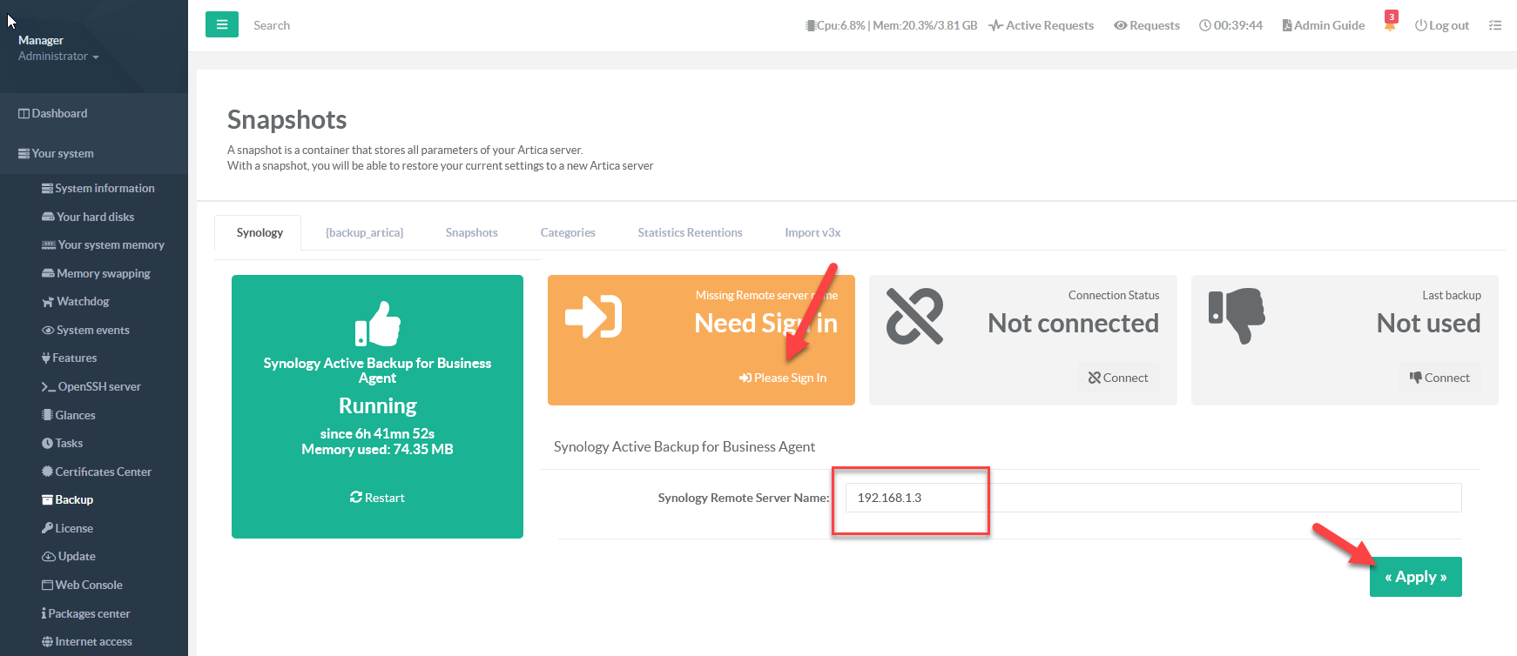This screenshot has height=656, width=1517.
Task: Select the Statistics Retentions tab
Action: tap(690, 232)
